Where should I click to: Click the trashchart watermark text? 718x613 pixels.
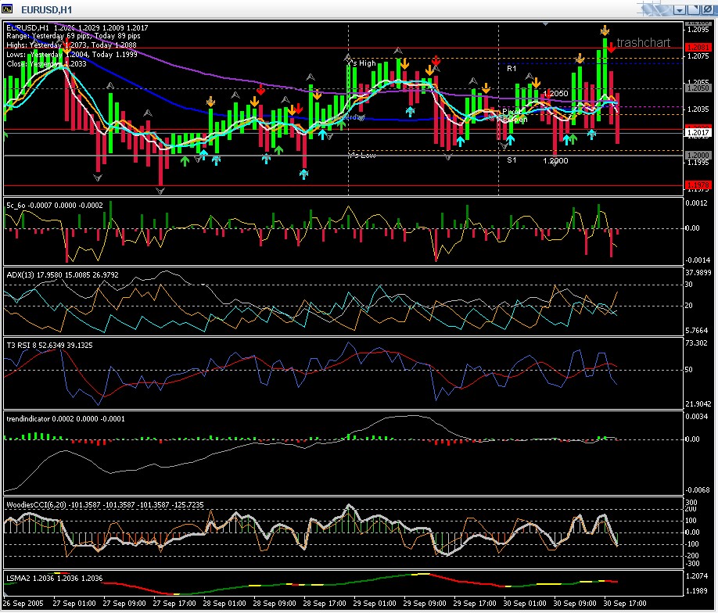(x=644, y=43)
